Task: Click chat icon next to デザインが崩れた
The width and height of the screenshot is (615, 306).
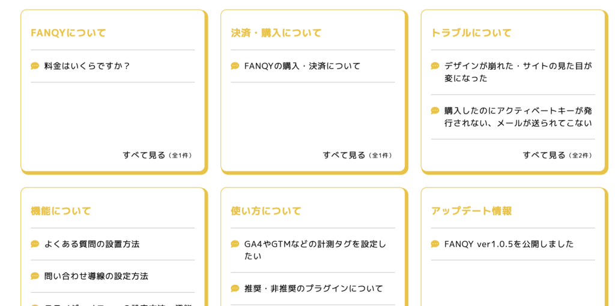Action: [x=435, y=66]
